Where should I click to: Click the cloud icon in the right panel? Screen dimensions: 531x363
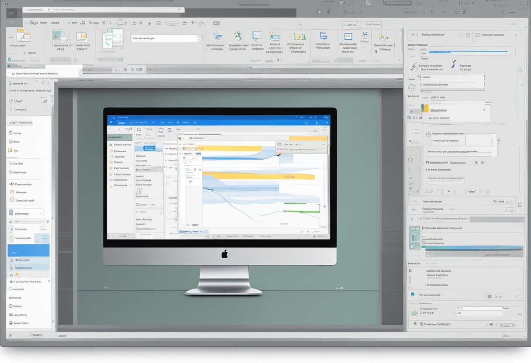coord(411,87)
